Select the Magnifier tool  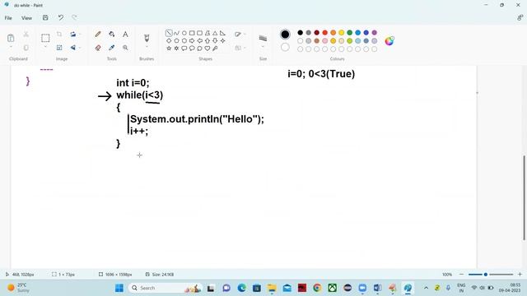click(x=125, y=48)
